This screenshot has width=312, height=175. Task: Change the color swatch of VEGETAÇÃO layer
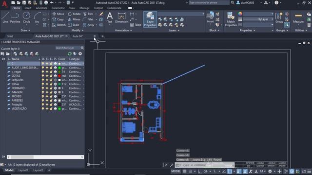59,109
